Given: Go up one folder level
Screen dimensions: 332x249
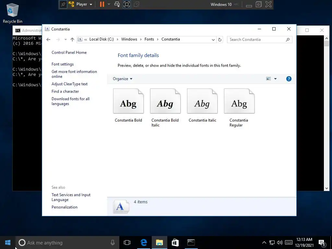Looking at the screenshot, I should (72, 40).
